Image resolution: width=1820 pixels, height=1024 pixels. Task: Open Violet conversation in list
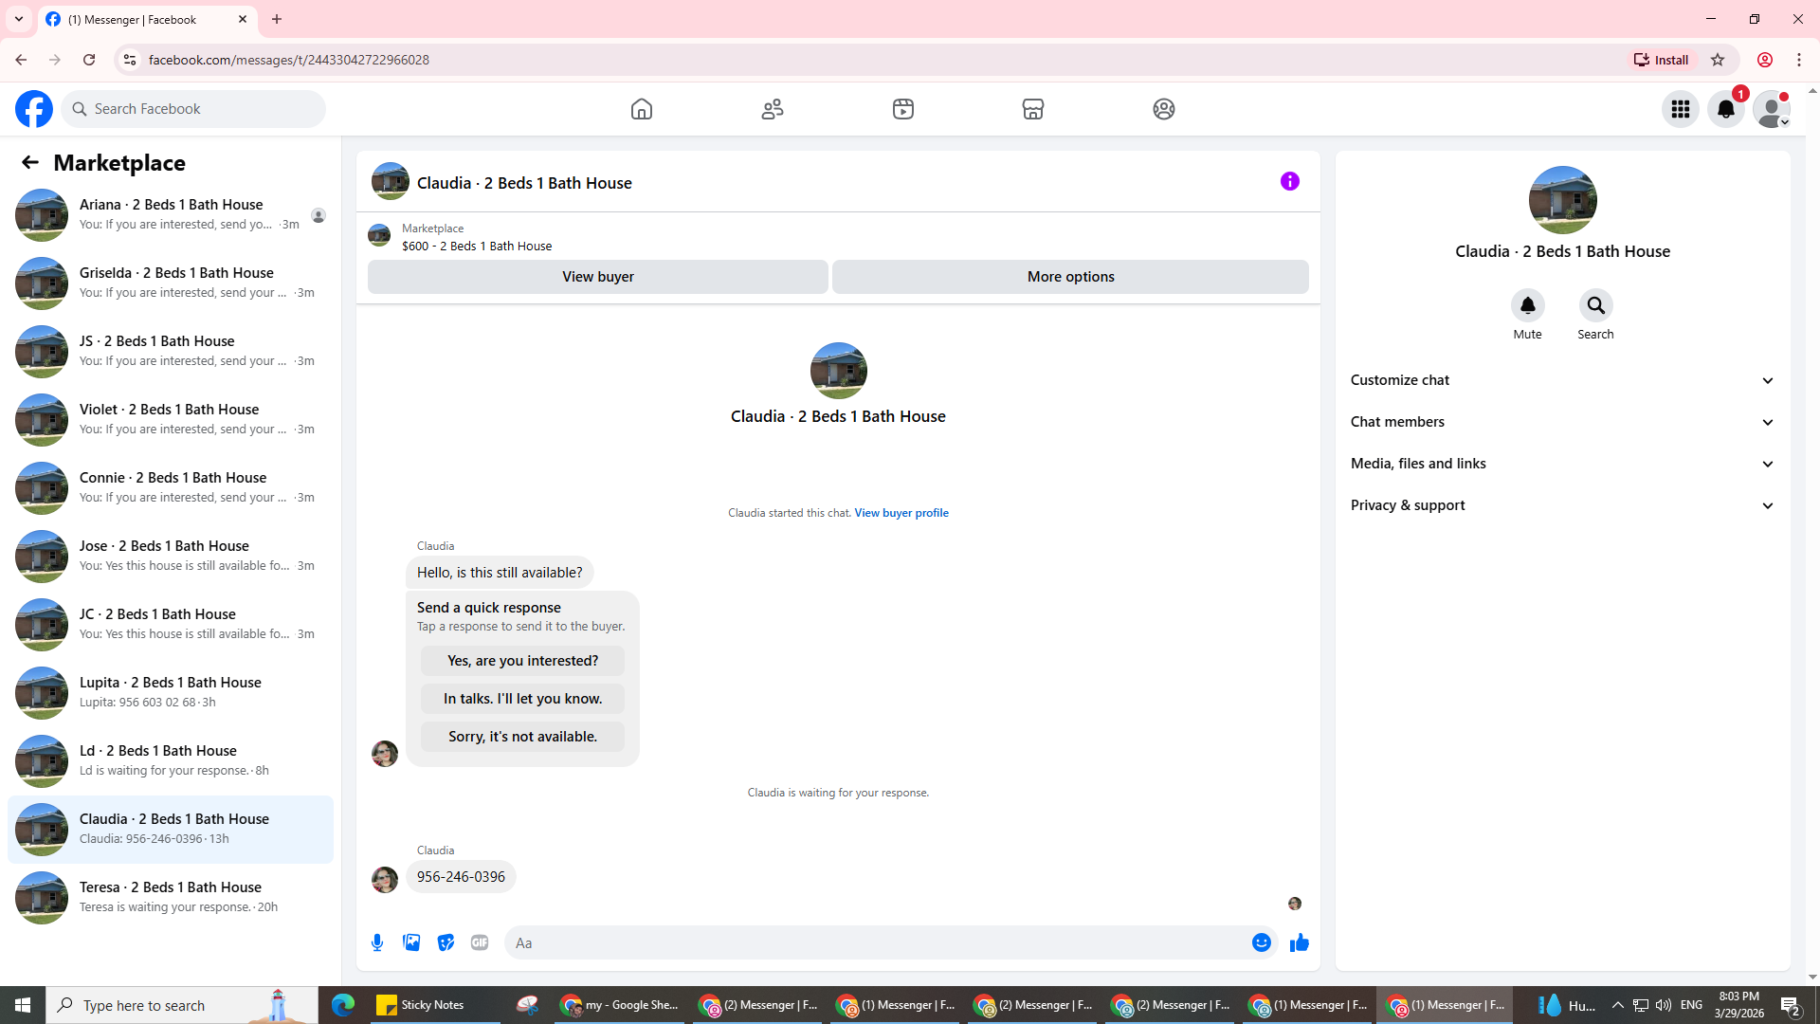click(171, 420)
